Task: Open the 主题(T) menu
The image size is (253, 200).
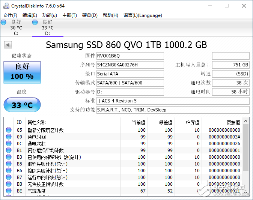Action: tap(69, 15)
